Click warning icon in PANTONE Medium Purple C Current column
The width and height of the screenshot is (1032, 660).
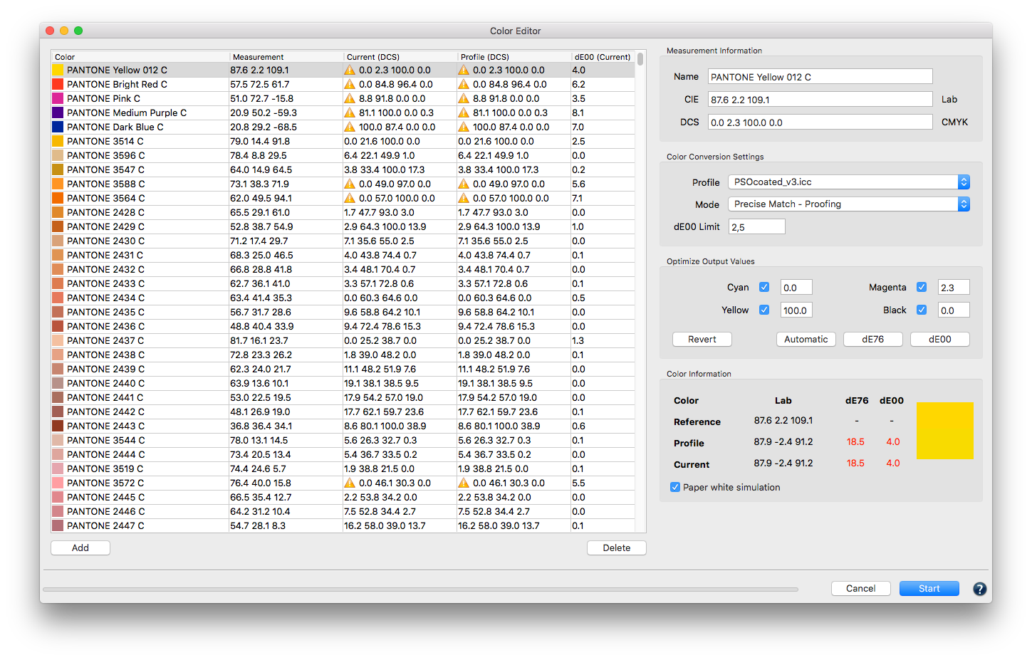(350, 112)
